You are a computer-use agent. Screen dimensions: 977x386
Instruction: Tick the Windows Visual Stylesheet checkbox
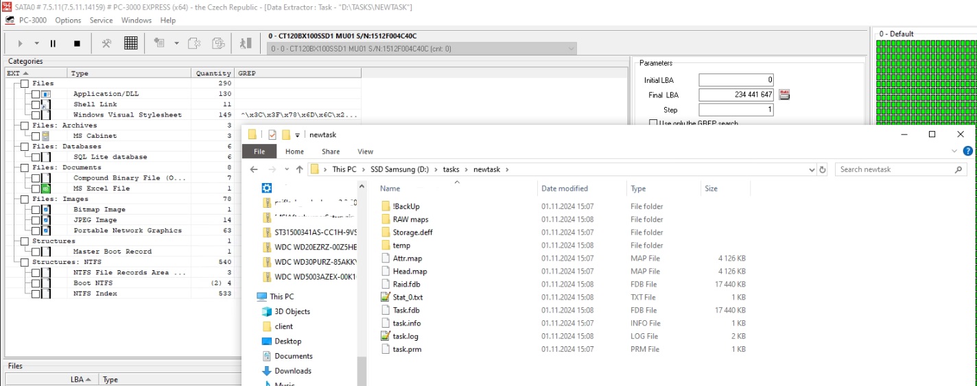[36, 114]
